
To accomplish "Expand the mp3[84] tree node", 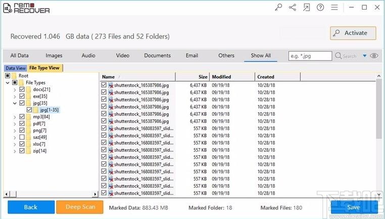I will coord(15,117).
